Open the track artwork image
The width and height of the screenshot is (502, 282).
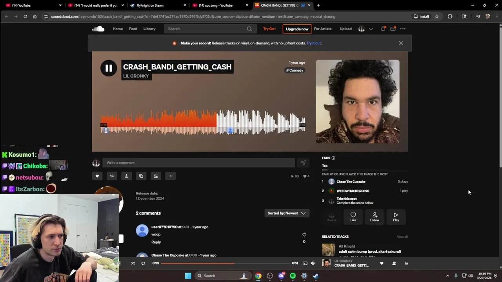[x=358, y=101]
